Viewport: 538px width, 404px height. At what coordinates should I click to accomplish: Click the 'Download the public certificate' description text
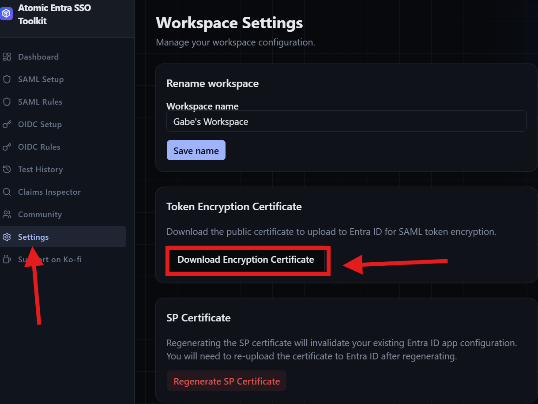click(x=331, y=232)
